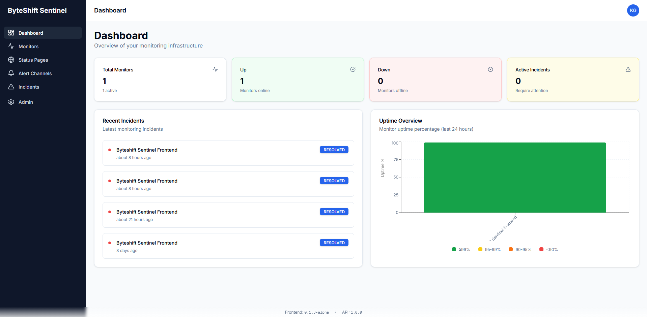Image resolution: width=647 pixels, height=317 pixels.
Task: Open the KG user avatar menu
Action: 633,10
